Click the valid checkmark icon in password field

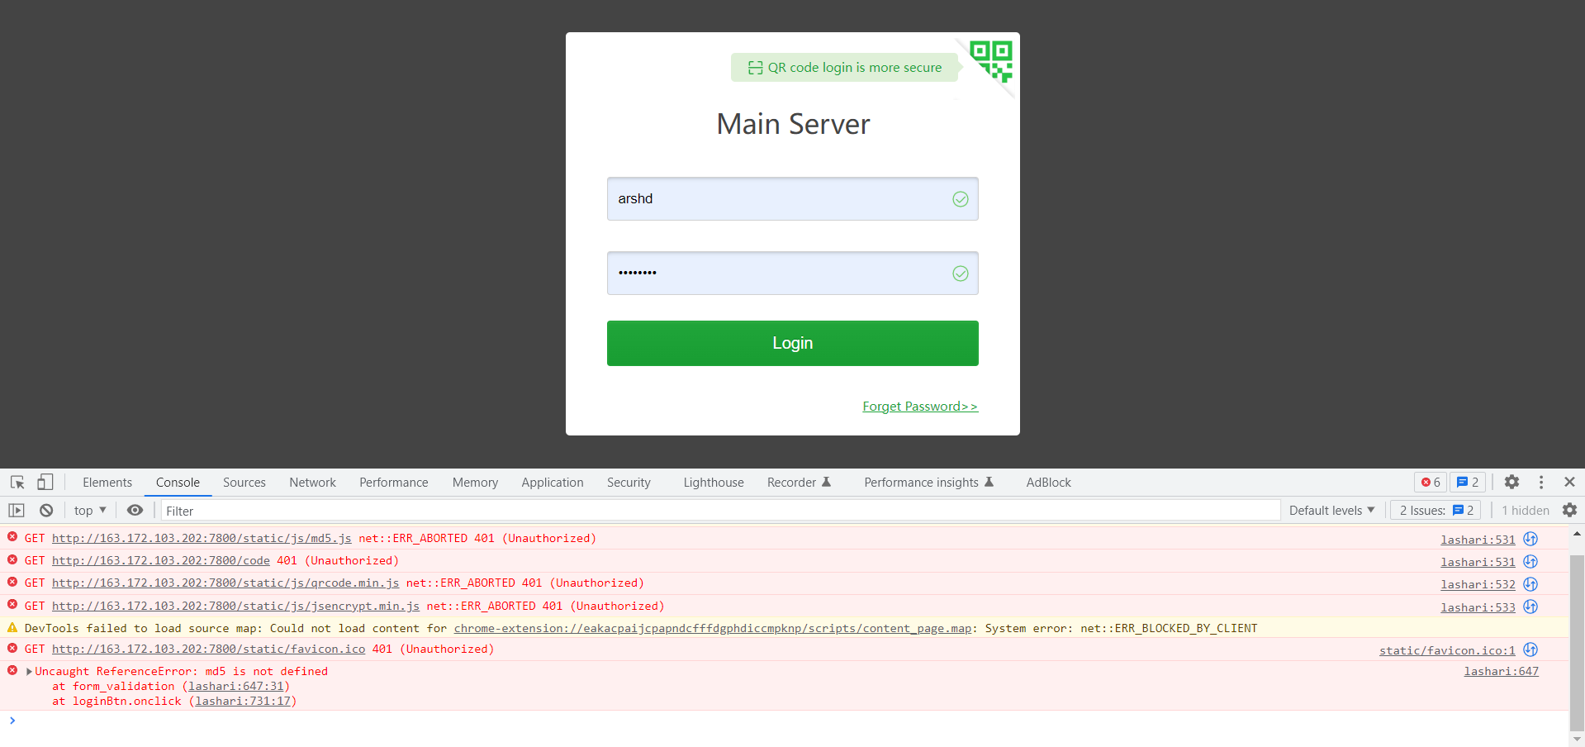pos(961,274)
